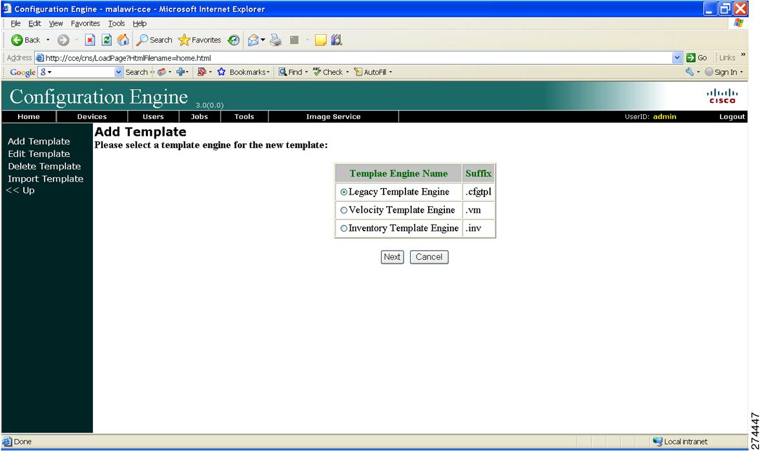This screenshot has height=451, width=762.
Task: Click the Print icon
Action: 276,40
